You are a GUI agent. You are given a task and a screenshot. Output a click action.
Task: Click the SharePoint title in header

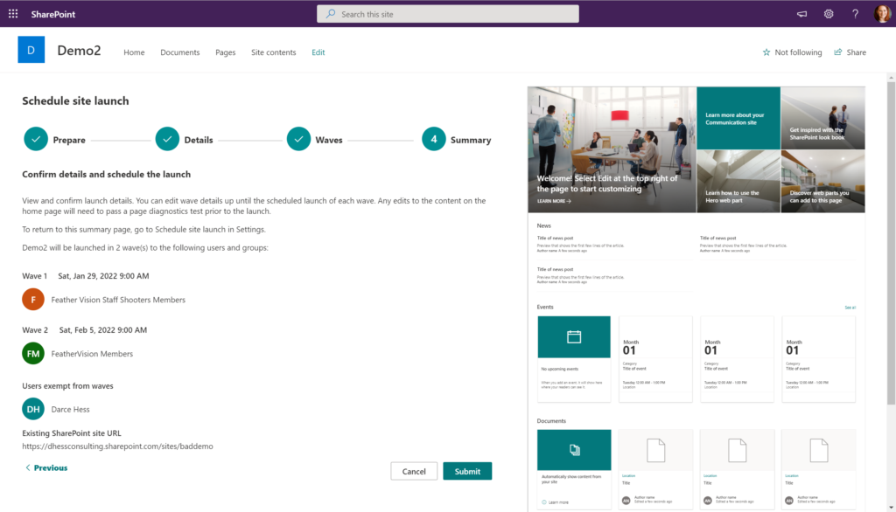pos(53,14)
